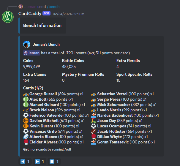
Task: Click the racing car icon beside George Russell
Action: [26, 94]
